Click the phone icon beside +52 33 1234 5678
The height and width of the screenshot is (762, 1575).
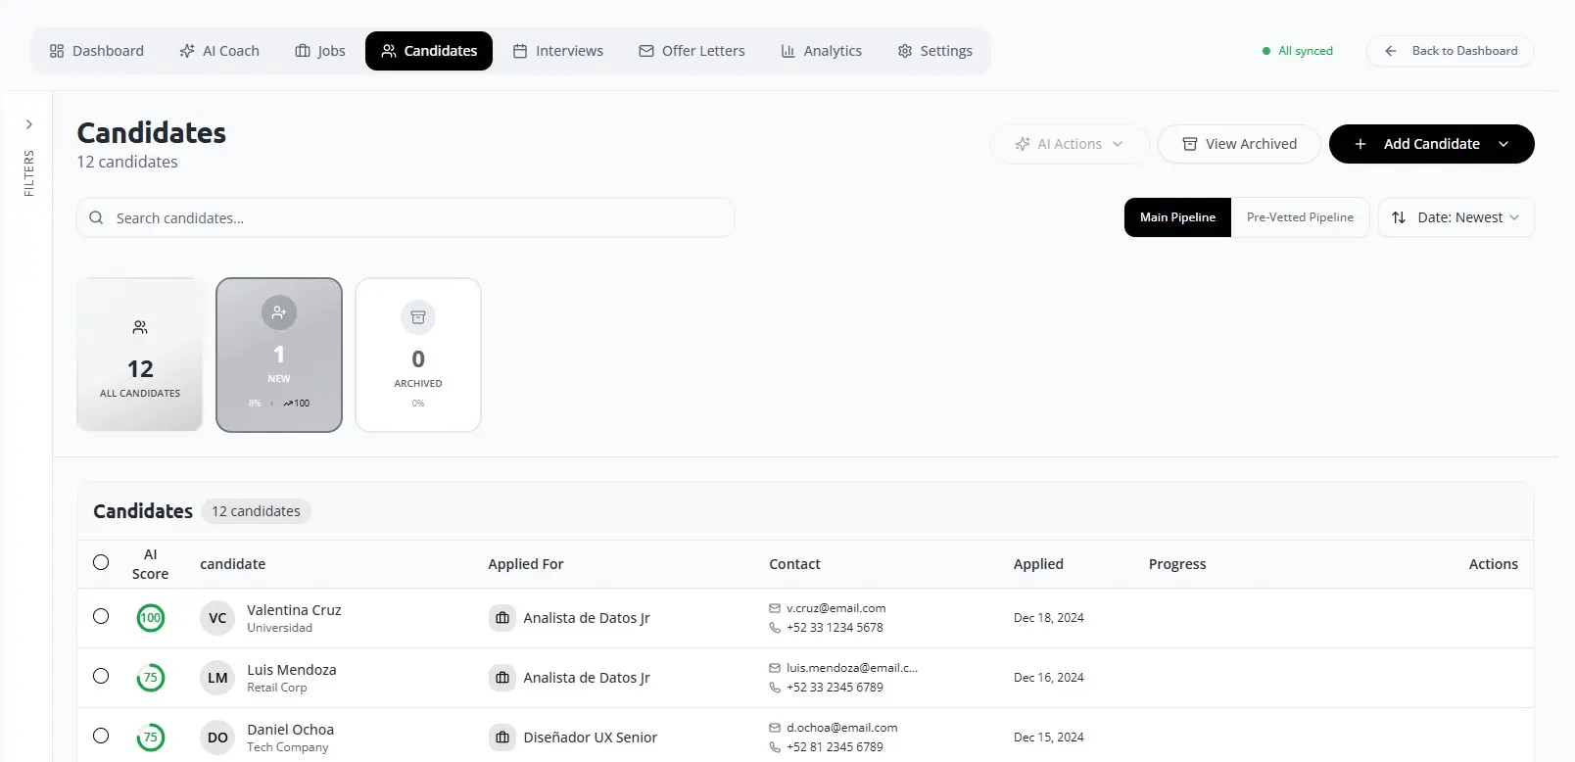click(775, 628)
